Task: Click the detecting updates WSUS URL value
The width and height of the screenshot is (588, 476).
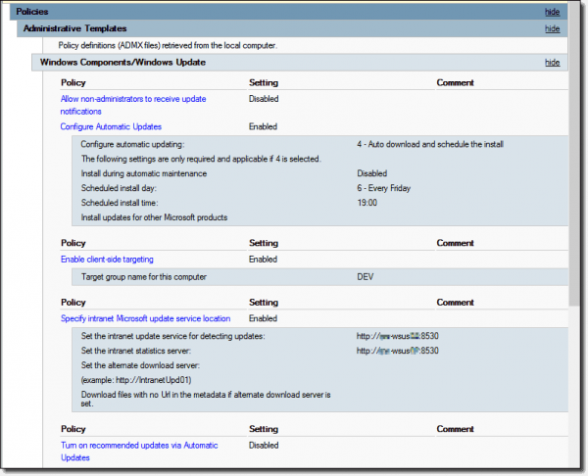Action: tap(398, 336)
